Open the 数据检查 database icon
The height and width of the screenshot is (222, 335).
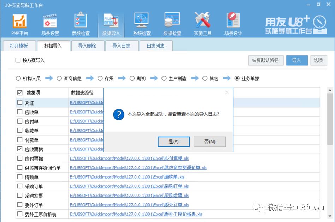tap(172, 24)
